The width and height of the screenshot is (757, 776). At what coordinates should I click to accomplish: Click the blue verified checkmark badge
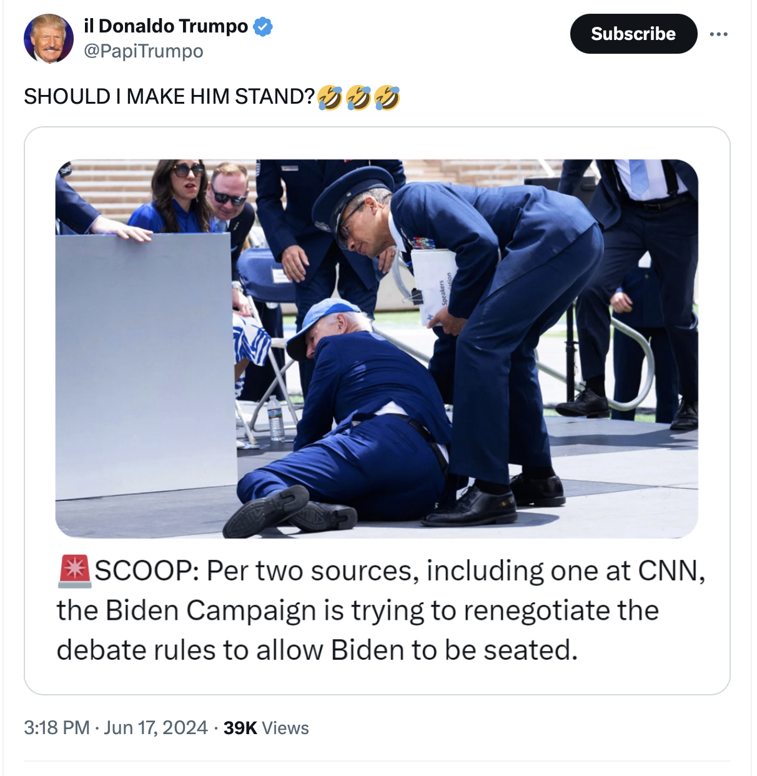263,27
